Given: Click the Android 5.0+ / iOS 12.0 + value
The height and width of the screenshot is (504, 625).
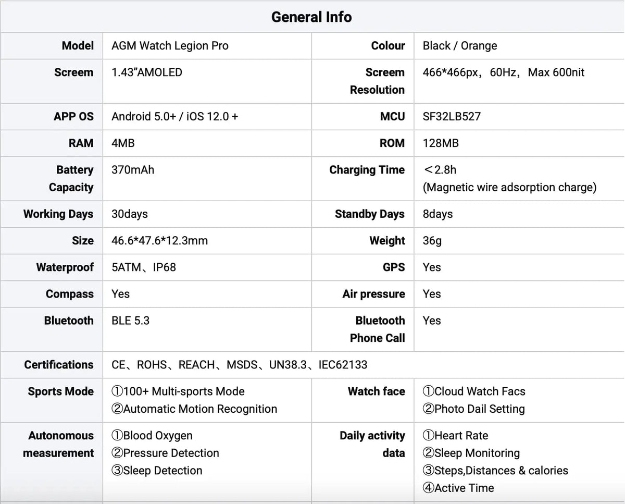Looking at the screenshot, I should click(x=175, y=116).
